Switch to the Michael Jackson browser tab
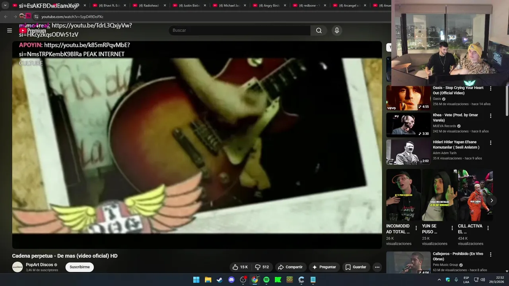Screen dimensions: 509x286 click(229, 6)
